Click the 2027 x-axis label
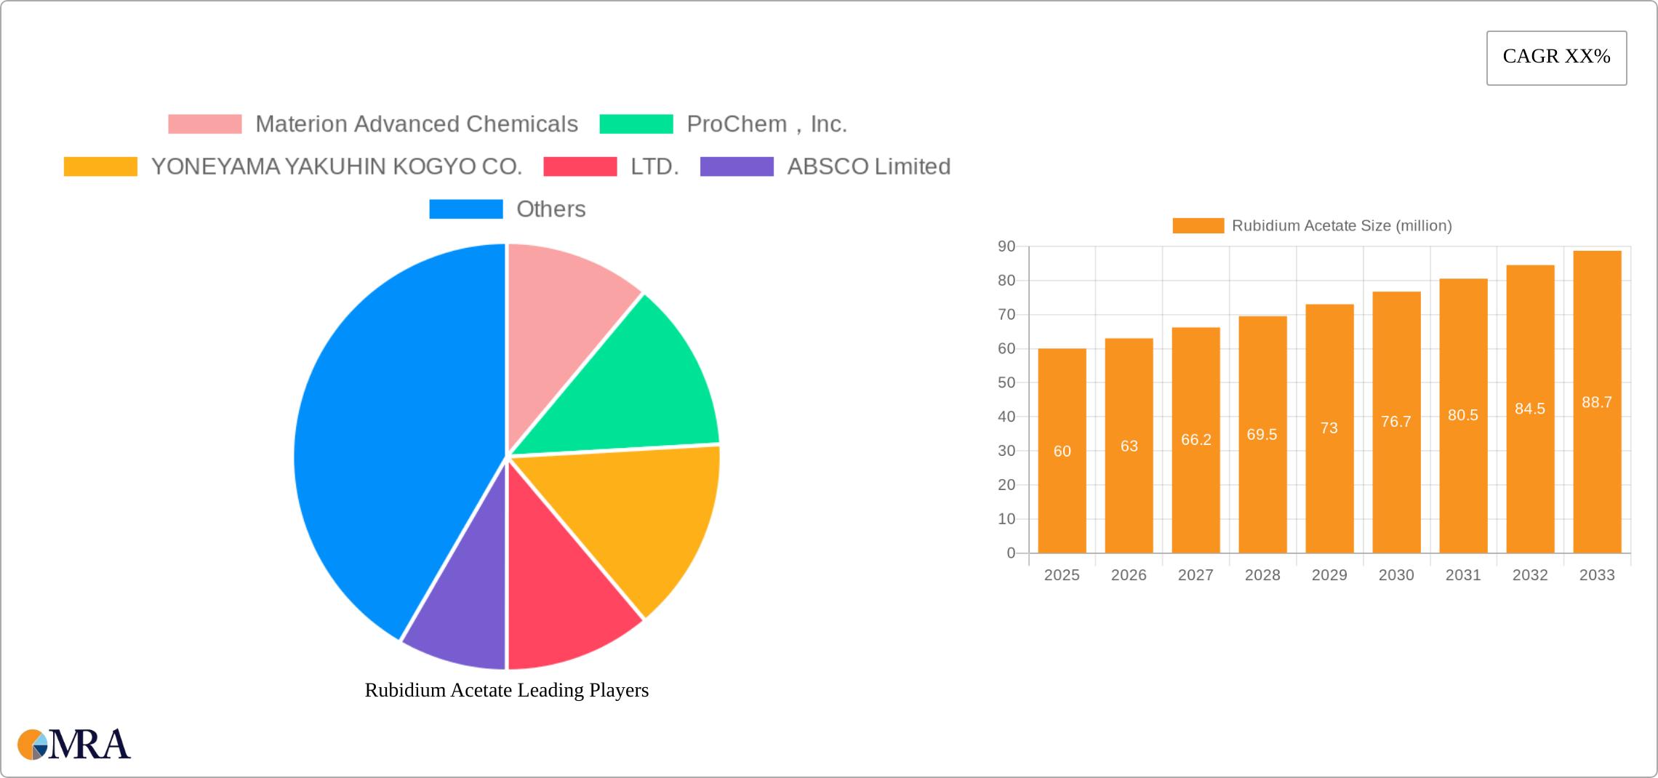The image size is (1658, 778). [1196, 575]
